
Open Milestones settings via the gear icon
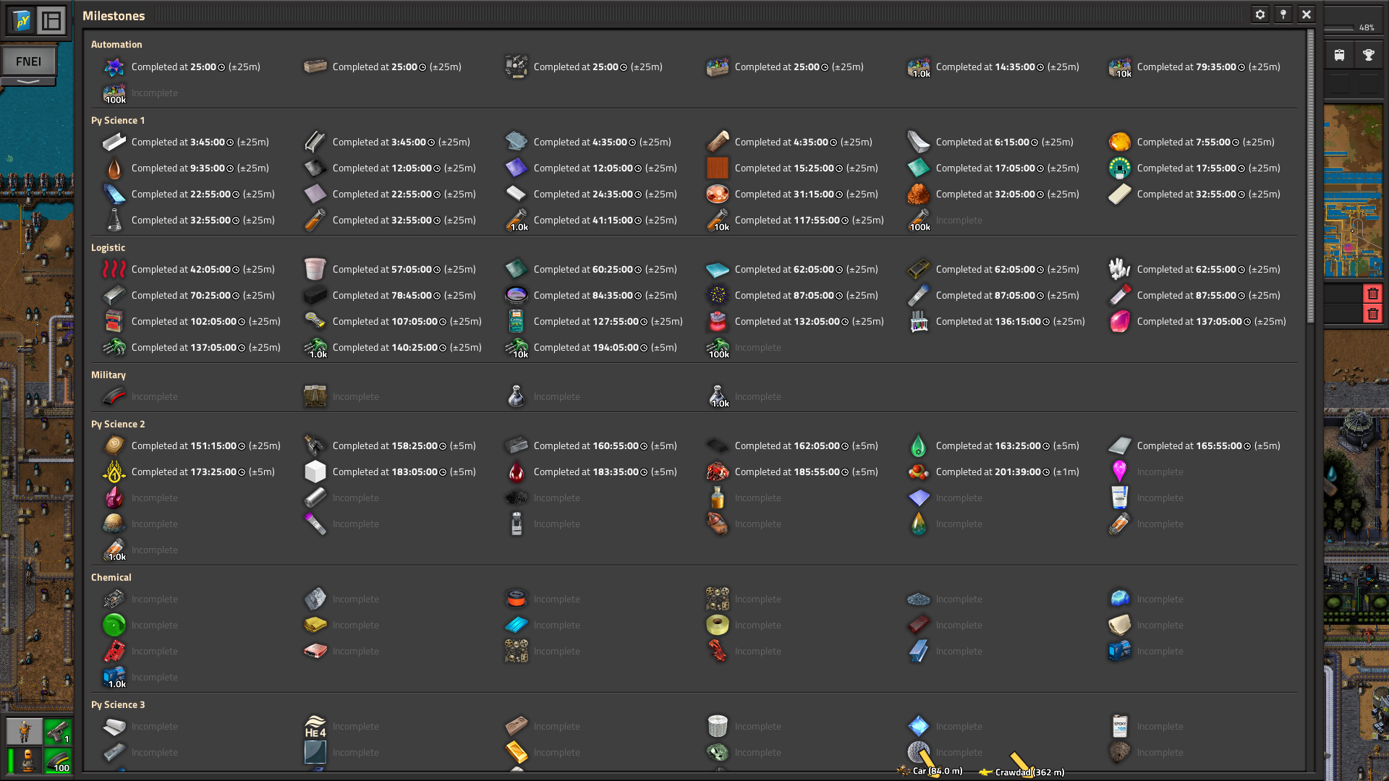click(x=1260, y=14)
